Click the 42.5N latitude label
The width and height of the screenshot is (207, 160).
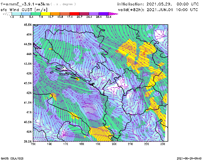(x=28, y=83)
